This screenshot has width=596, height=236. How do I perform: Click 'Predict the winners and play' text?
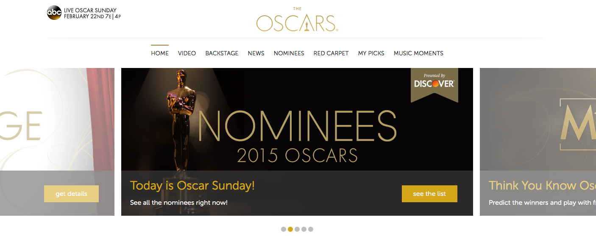[535, 203]
